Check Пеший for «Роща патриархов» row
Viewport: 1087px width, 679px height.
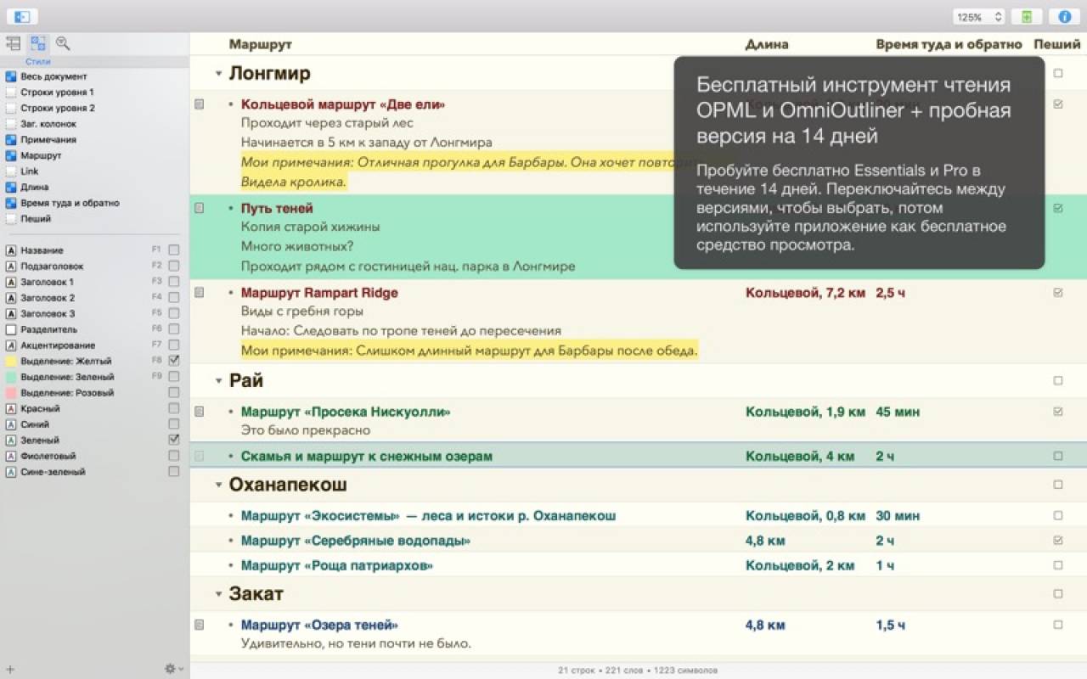pyautogui.click(x=1058, y=565)
